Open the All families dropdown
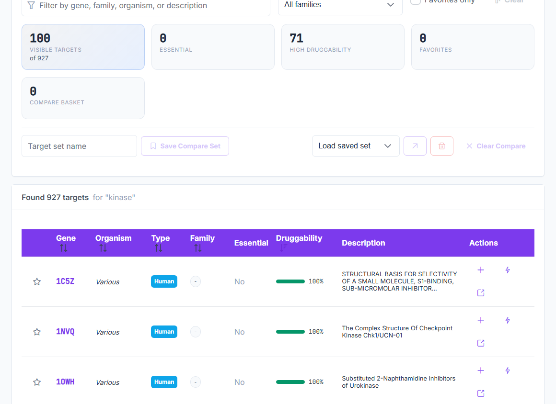Screen dimensions: 556x404 click(340, 5)
